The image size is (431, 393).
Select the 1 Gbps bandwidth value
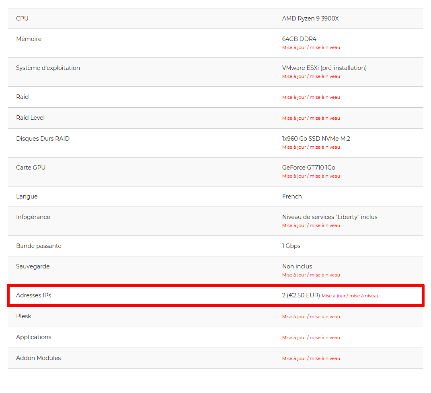[x=291, y=246]
